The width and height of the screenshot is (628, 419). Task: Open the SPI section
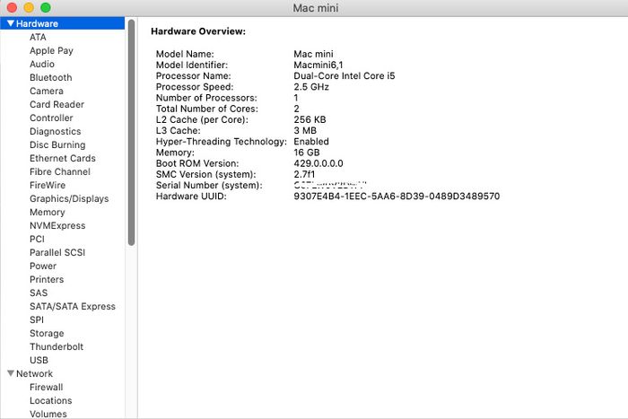click(x=37, y=319)
